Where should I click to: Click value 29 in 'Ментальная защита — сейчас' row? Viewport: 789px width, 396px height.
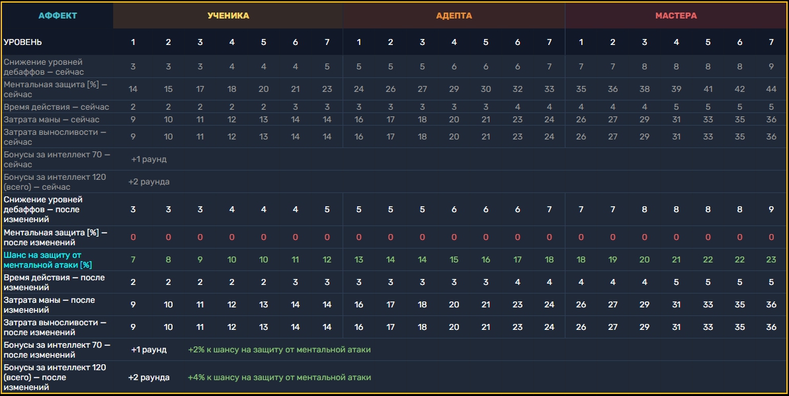click(454, 89)
